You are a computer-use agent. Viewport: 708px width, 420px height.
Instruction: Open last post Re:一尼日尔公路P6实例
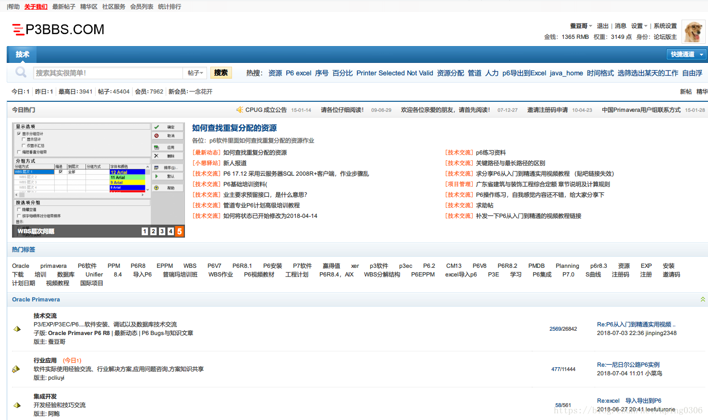[x=628, y=365]
